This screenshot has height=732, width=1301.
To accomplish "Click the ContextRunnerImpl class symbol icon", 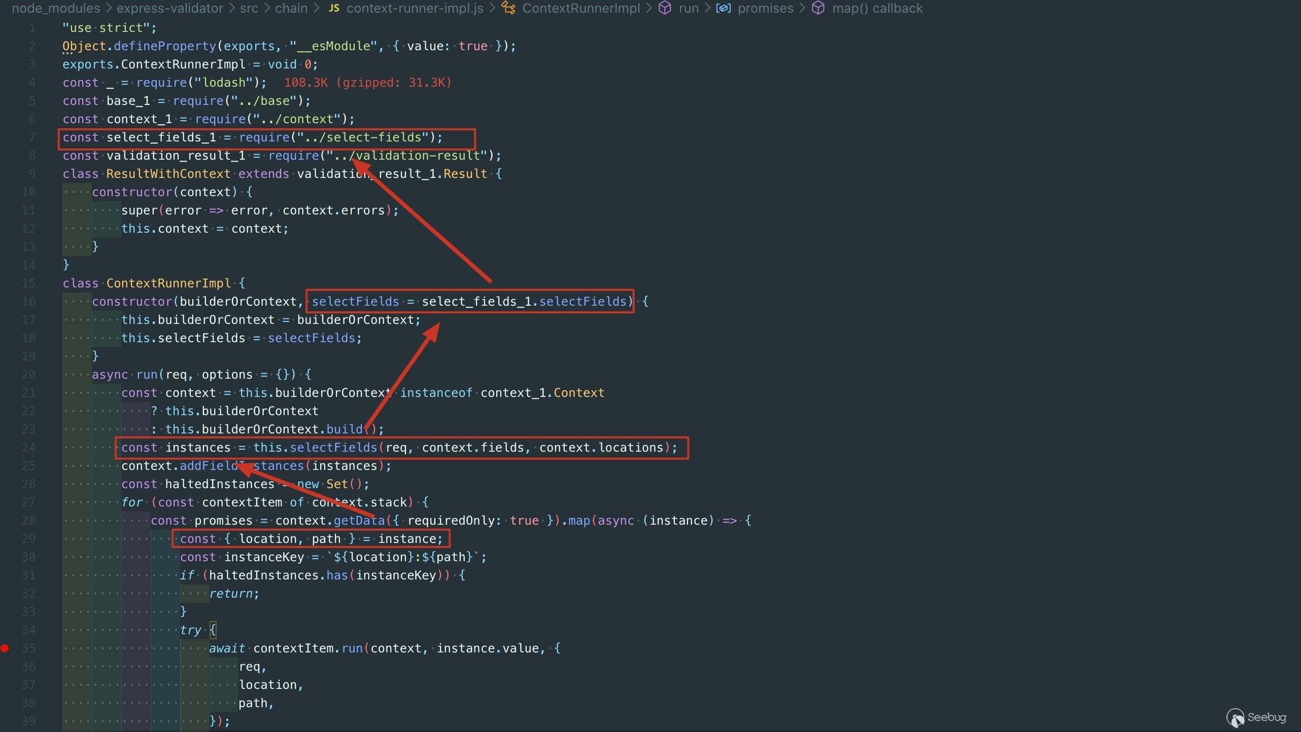I will coord(508,8).
